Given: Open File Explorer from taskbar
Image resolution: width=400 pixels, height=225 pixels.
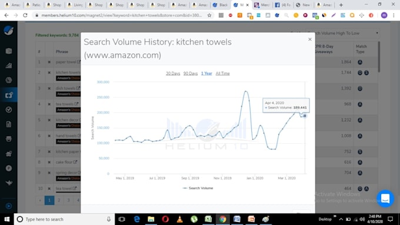Looking at the screenshot, I should tap(151, 219).
